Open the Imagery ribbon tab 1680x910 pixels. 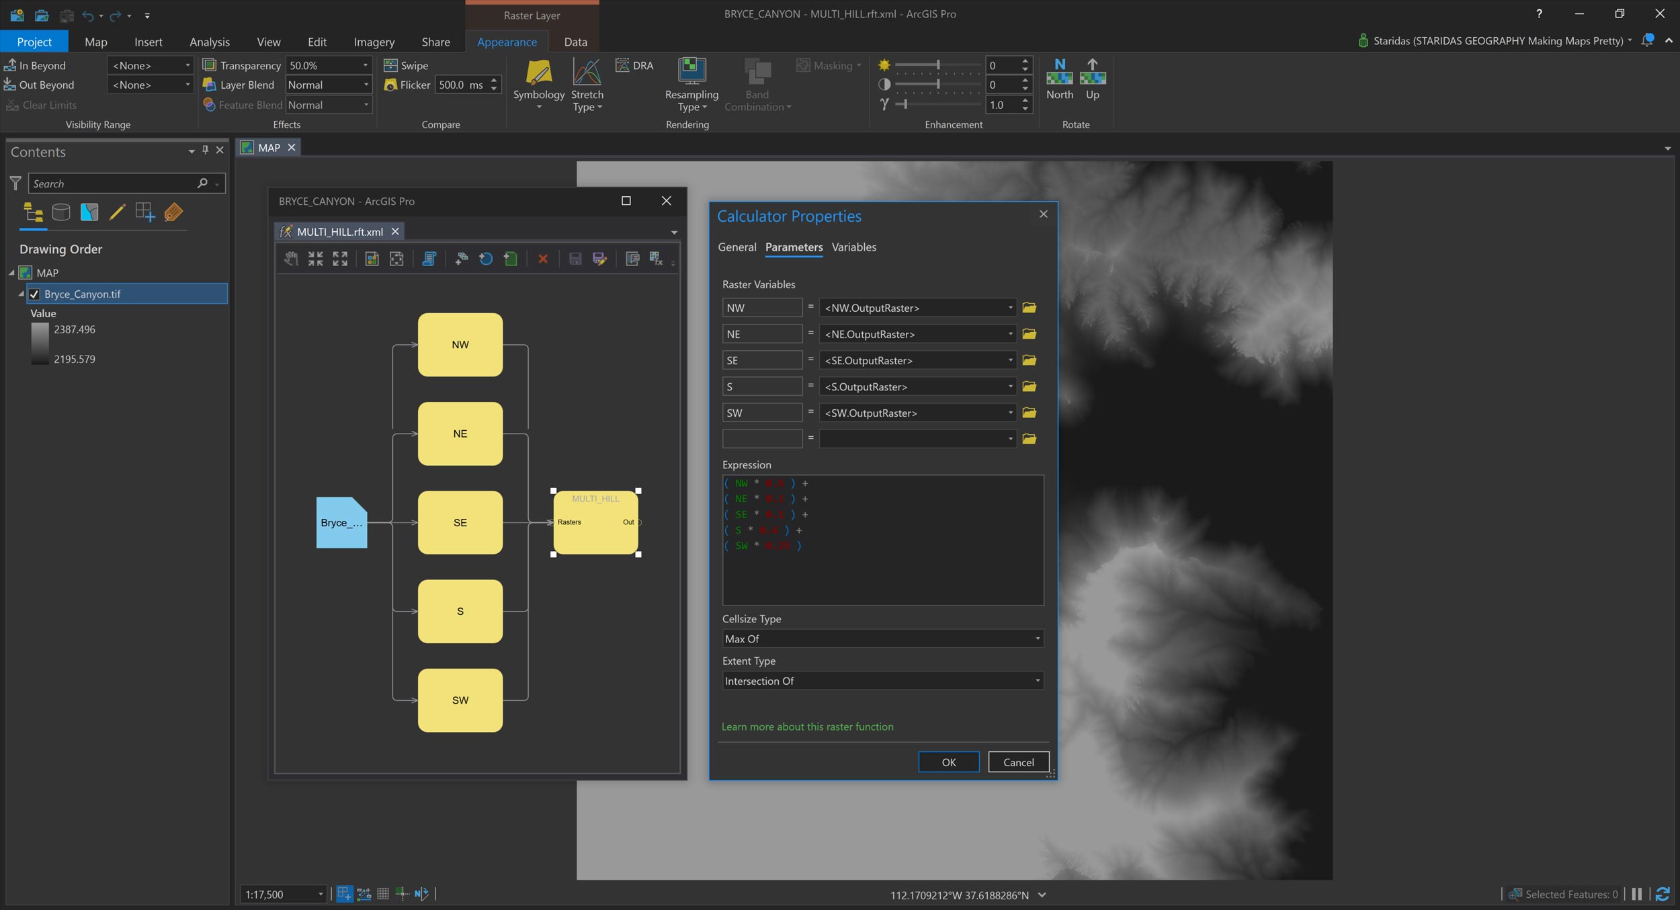coord(374,42)
